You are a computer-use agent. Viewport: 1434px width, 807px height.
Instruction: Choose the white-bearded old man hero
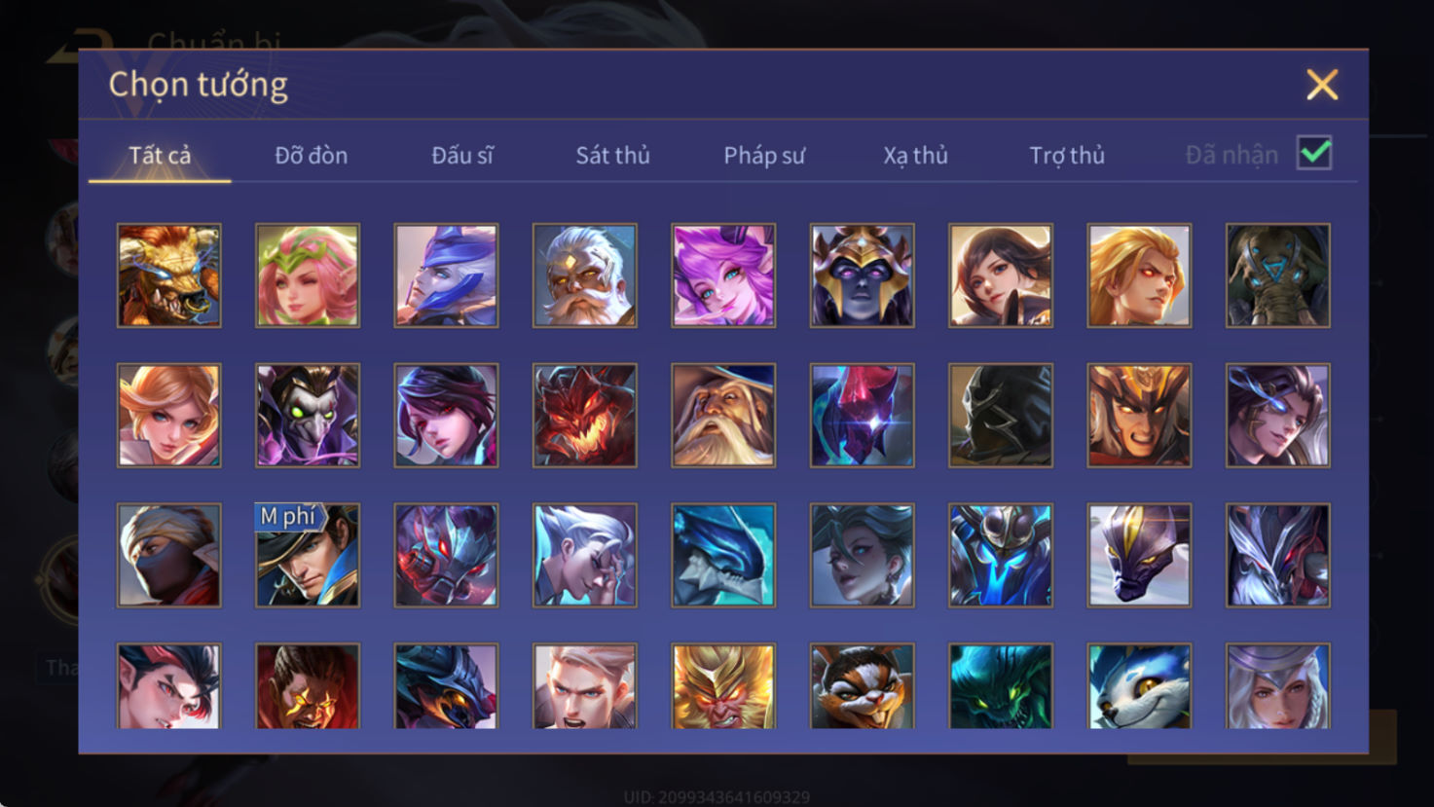[585, 275]
